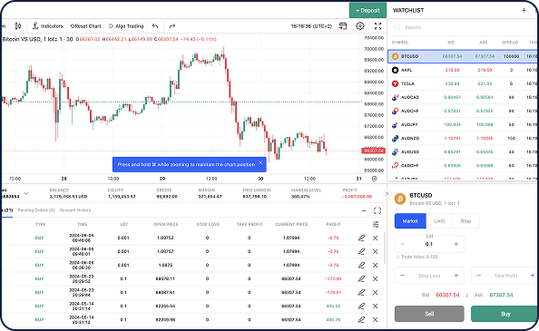Collapse the watchlist side panel arrow
This screenshot has width=539, height=331.
(x=387, y=194)
